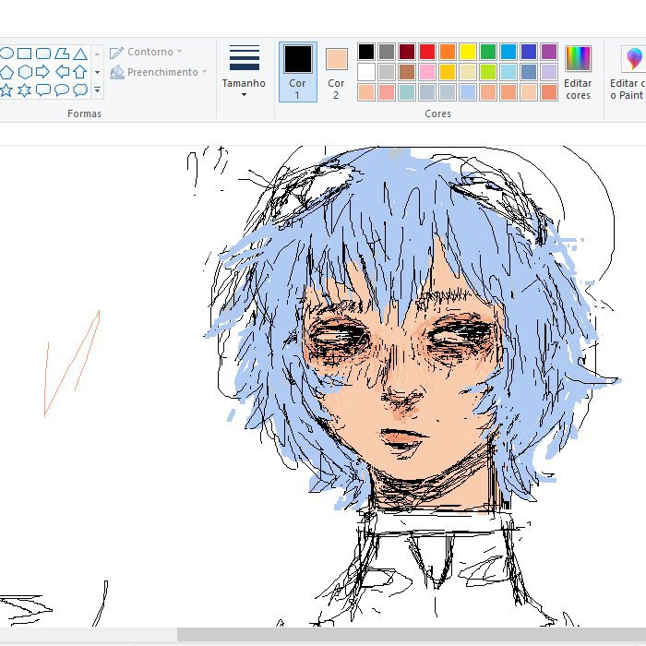Select the Rectangle shape tool
The width and height of the screenshot is (646, 646).
pos(24,54)
